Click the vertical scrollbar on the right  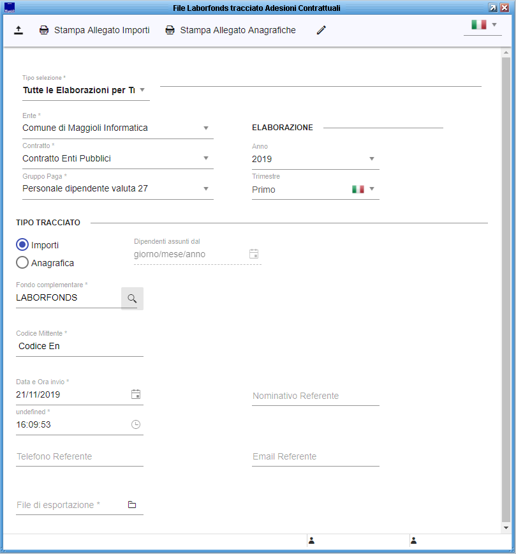pyautogui.click(x=506, y=287)
